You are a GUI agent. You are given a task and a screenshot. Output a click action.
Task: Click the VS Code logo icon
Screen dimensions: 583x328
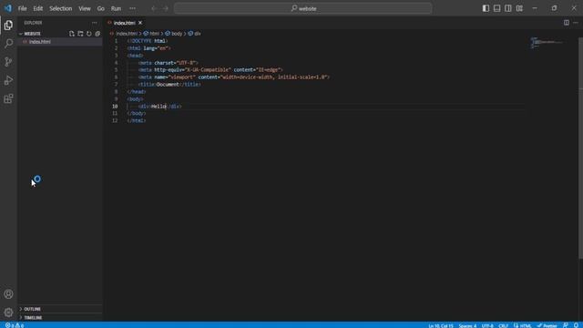[8, 8]
